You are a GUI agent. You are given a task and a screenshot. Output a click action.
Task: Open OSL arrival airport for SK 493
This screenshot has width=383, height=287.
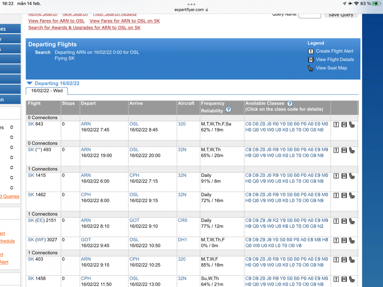click(134, 150)
